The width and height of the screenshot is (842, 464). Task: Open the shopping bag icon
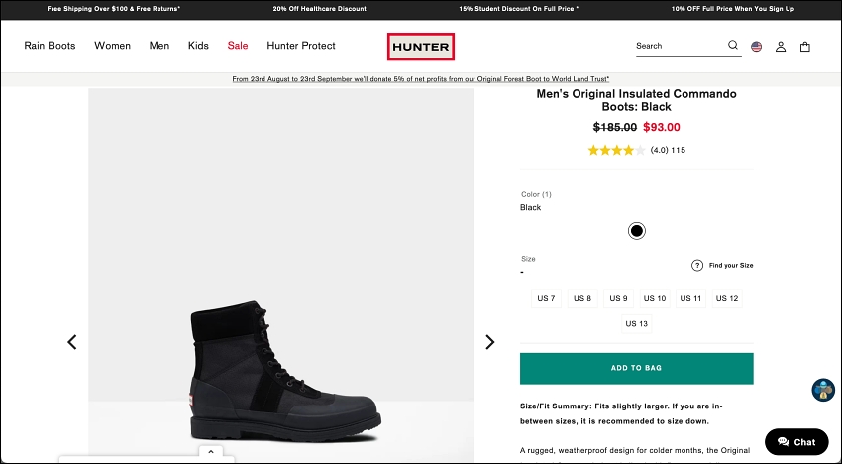pyautogui.click(x=804, y=47)
